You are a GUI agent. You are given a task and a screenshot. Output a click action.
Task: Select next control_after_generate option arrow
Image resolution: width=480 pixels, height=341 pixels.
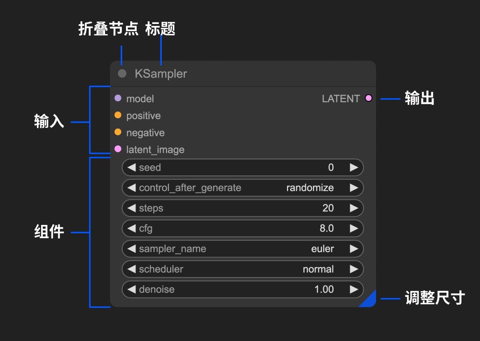354,188
